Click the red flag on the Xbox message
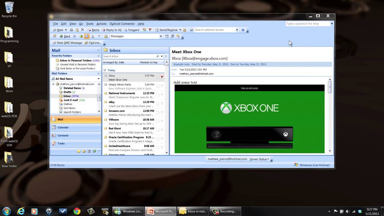Viewport: 384px width, 216px height. point(162,77)
